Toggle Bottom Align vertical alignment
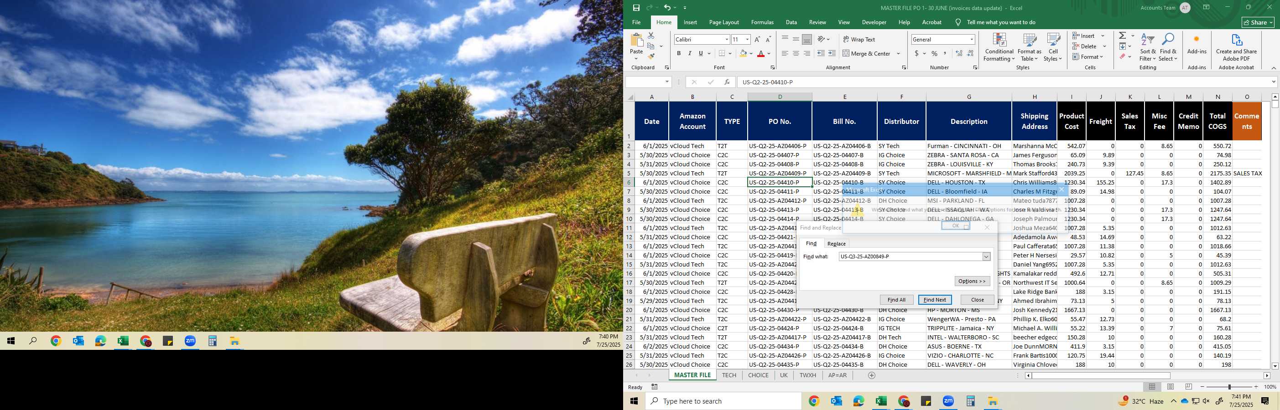This screenshot has height=410, width=1280. [807, 39]
